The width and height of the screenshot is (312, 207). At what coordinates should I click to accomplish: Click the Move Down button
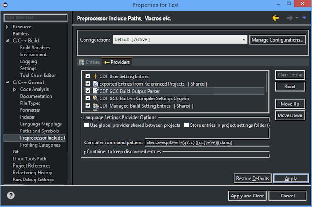290,115
